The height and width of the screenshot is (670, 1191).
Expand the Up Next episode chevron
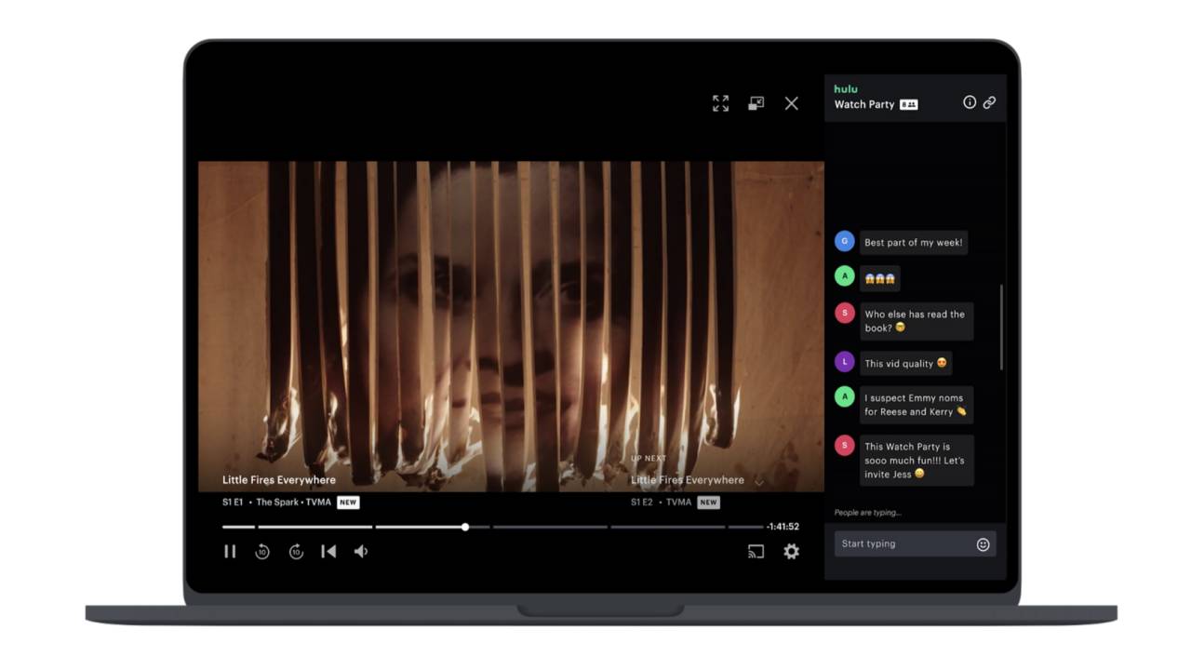point(758,482)
